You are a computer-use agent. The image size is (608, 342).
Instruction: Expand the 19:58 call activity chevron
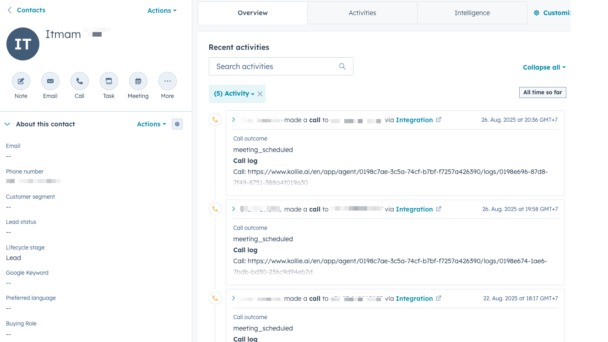[x=233, y=209]
